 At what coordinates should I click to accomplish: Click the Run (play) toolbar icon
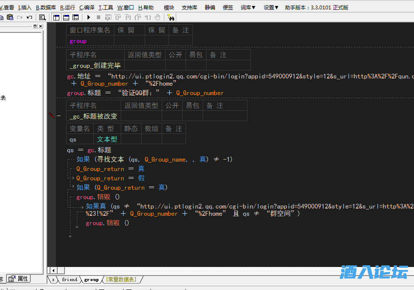(x=89, y=17)
